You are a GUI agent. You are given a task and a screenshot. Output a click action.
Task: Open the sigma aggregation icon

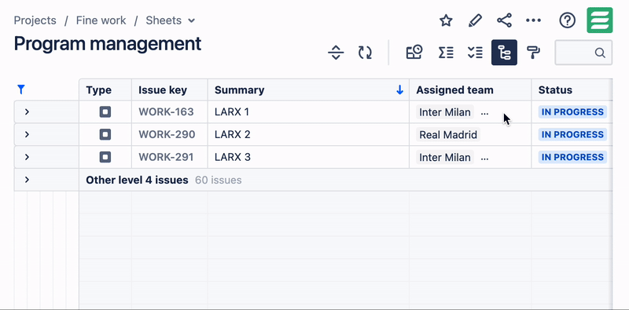coord(446,53)
